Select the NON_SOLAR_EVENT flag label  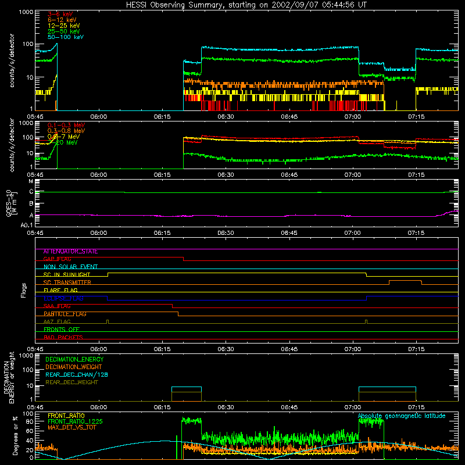(70, 267)
